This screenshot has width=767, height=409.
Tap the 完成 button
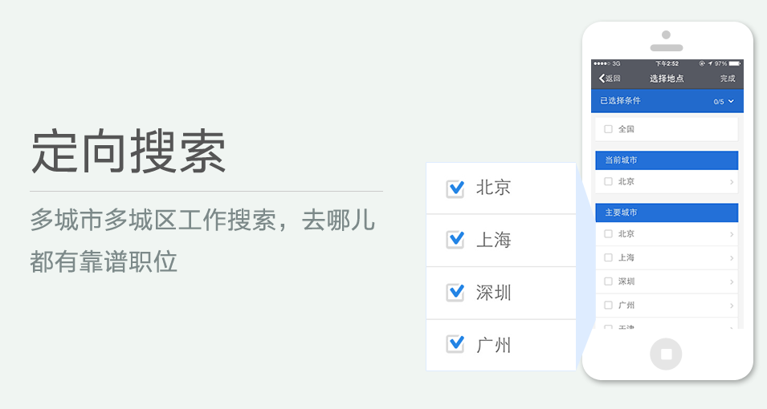coord(727,79)
